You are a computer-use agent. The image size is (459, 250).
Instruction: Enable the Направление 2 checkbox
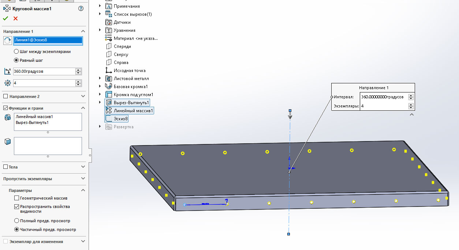pyautogui.click(x=5, y=96)
